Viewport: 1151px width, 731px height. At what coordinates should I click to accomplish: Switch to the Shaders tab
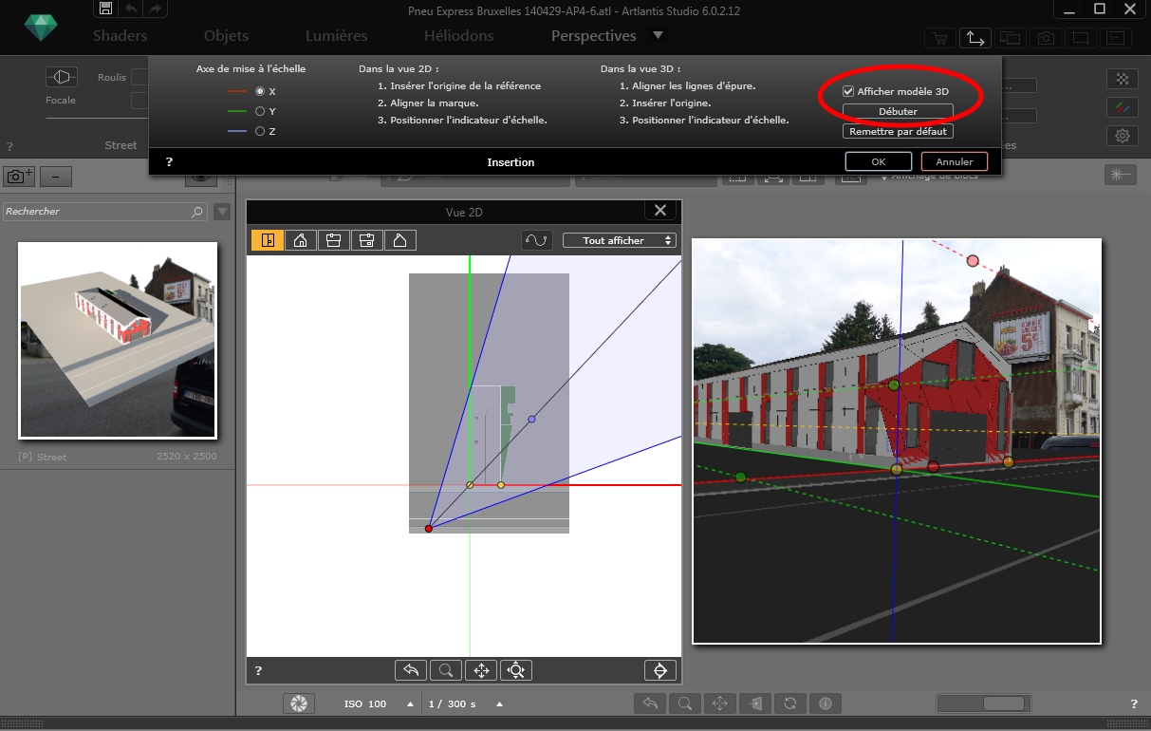(120, 36)
